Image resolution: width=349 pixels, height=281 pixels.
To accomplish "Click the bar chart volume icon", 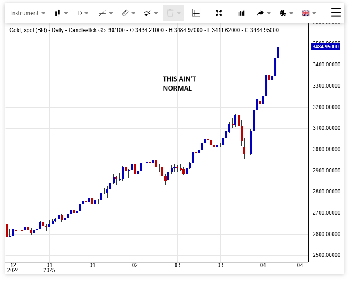I will [241, 13].
